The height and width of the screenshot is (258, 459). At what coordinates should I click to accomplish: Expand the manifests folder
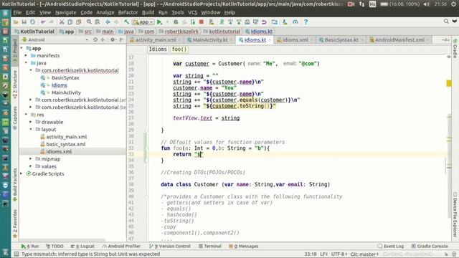pos(26,55)
